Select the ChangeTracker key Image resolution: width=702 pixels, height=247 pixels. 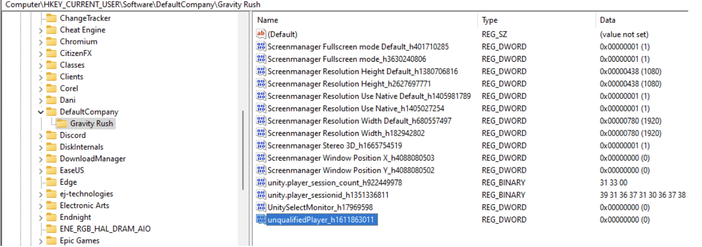coord(85,18)
